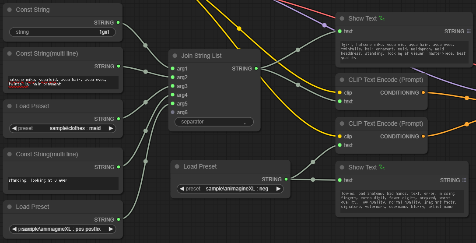The image size is (476, 243).
Task: Click the arg3 input port on Join String List
Action: click(173, 86)
